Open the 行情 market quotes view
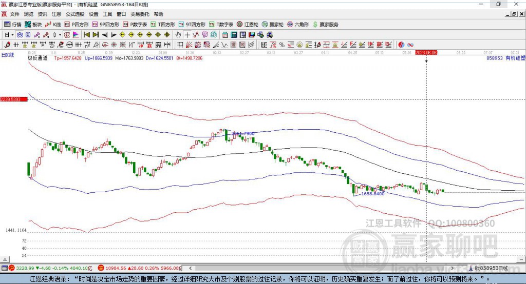The image size is (526, 284). click(x=12, y=25)
